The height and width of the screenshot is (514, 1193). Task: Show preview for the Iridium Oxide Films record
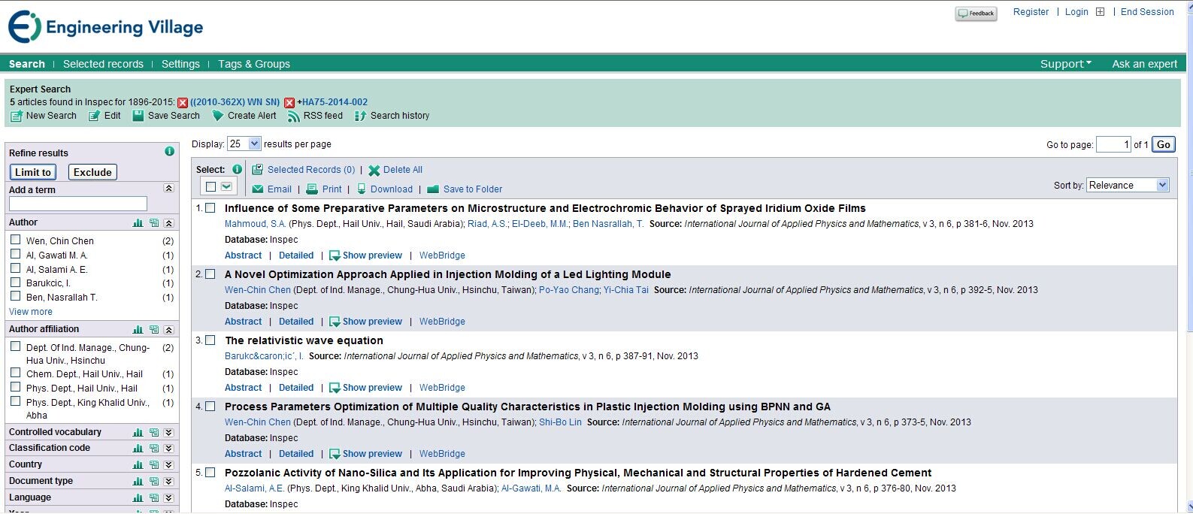click(366, 255)
